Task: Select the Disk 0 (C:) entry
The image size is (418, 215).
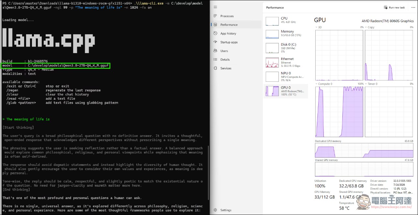Action: click(x=285, y=48)
